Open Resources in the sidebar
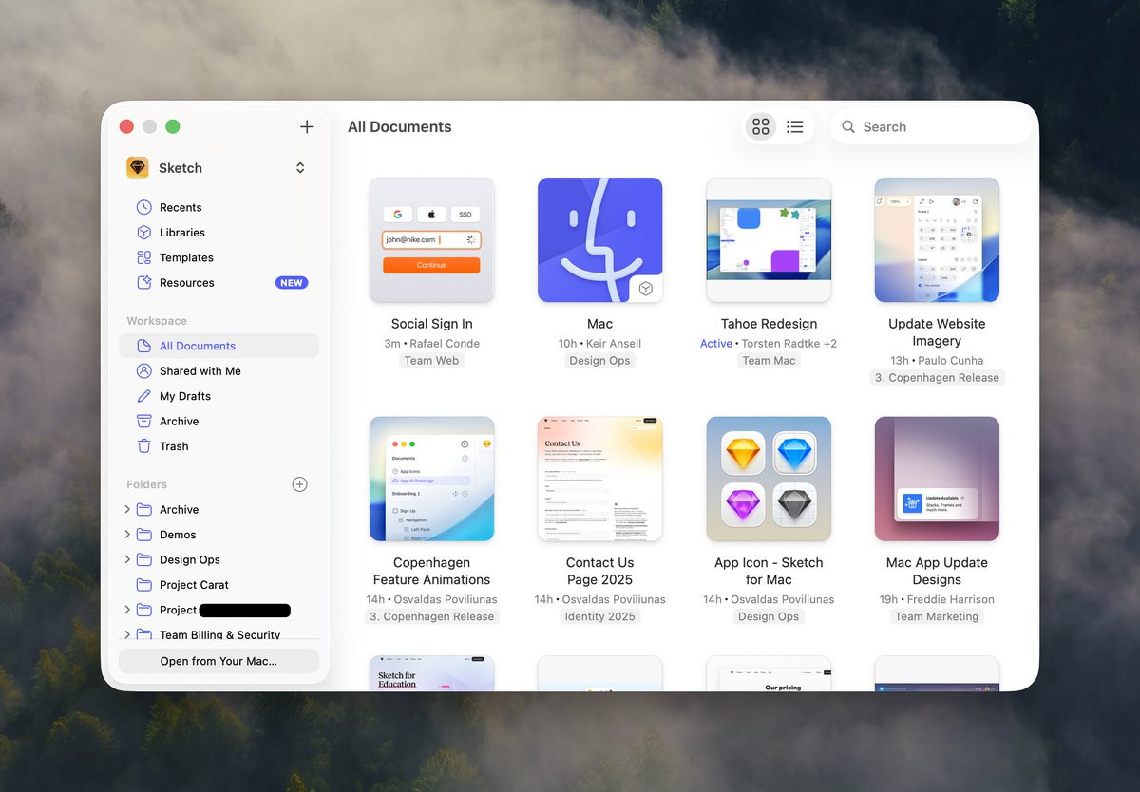Image resolution: width=1140 pixels, height=792 pixels. (218, 282)
